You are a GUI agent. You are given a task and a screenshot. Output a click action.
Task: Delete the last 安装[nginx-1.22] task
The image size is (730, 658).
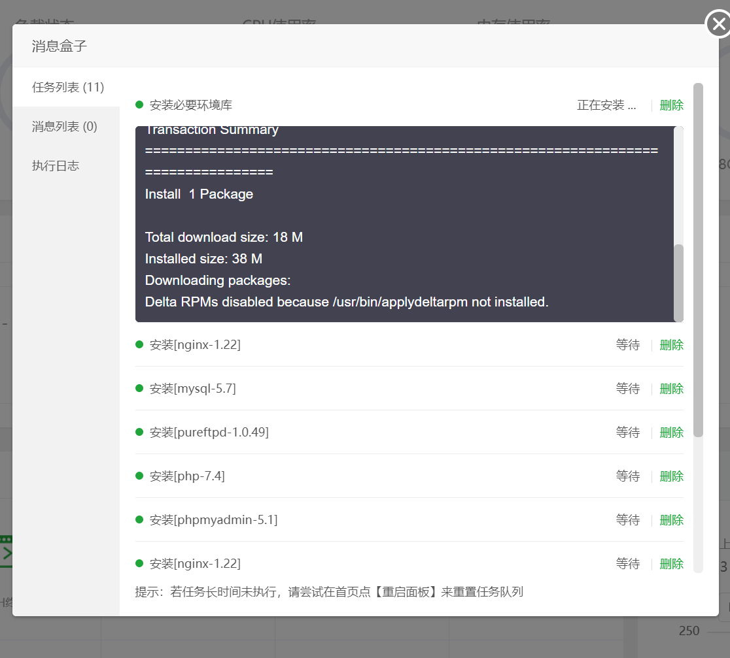(x=671, y=564)
